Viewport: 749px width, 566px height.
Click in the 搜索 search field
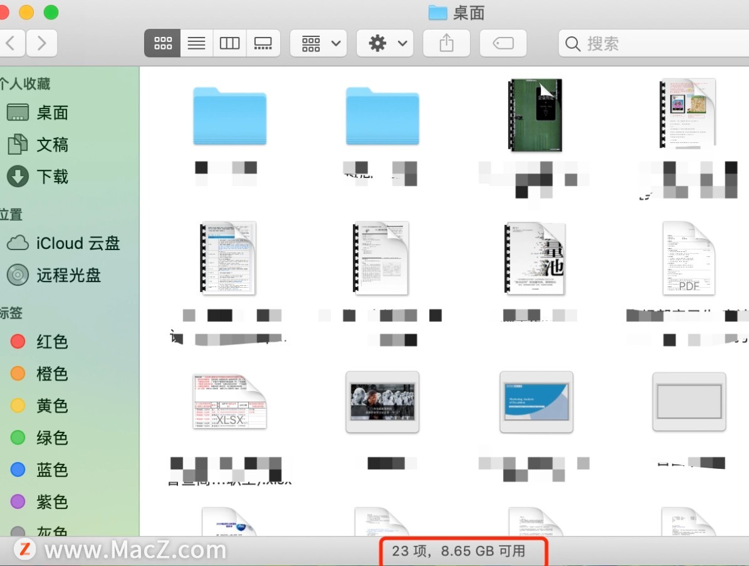click(x=654, y=43)
